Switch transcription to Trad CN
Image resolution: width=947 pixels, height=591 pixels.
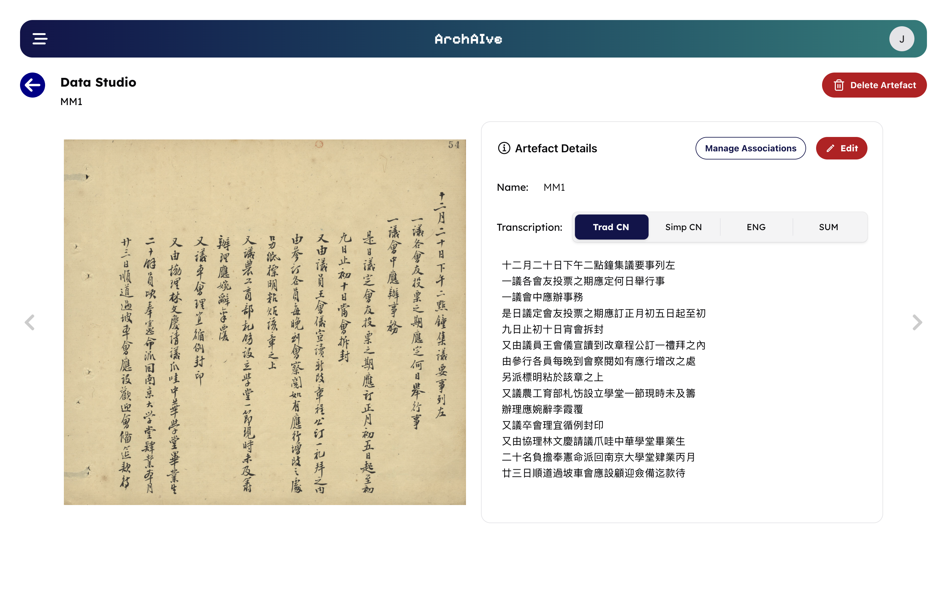[611, 227]
